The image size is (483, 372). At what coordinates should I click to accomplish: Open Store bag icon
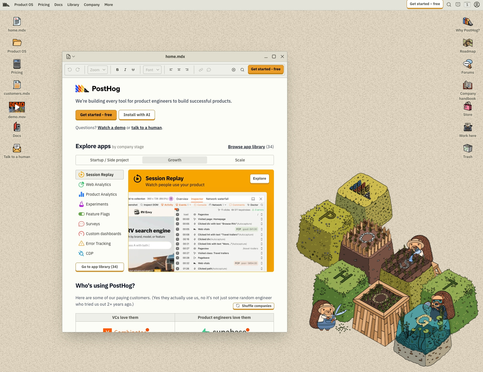click(x=468, y=106)
